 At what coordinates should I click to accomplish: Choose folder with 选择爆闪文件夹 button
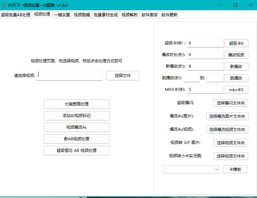(230, 103)
